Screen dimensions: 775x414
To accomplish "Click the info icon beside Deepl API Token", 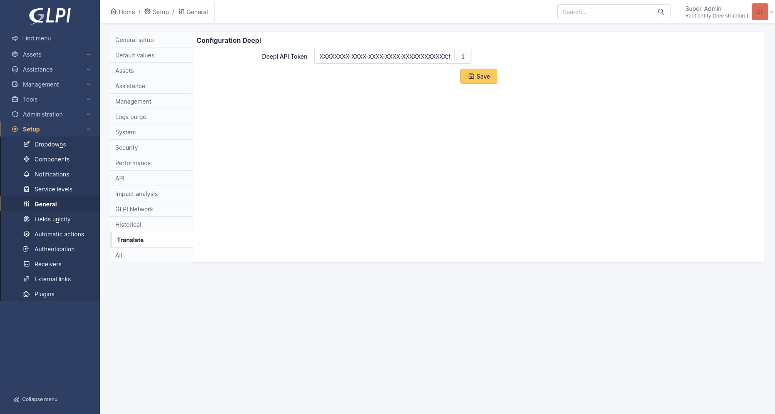I will [x=463, y=57].
